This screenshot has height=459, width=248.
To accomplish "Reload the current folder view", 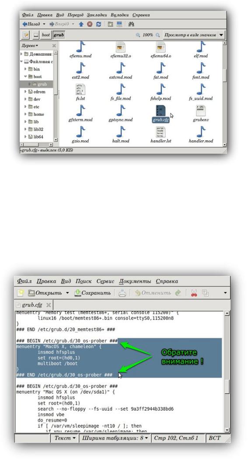I will [x=98, y=24].
